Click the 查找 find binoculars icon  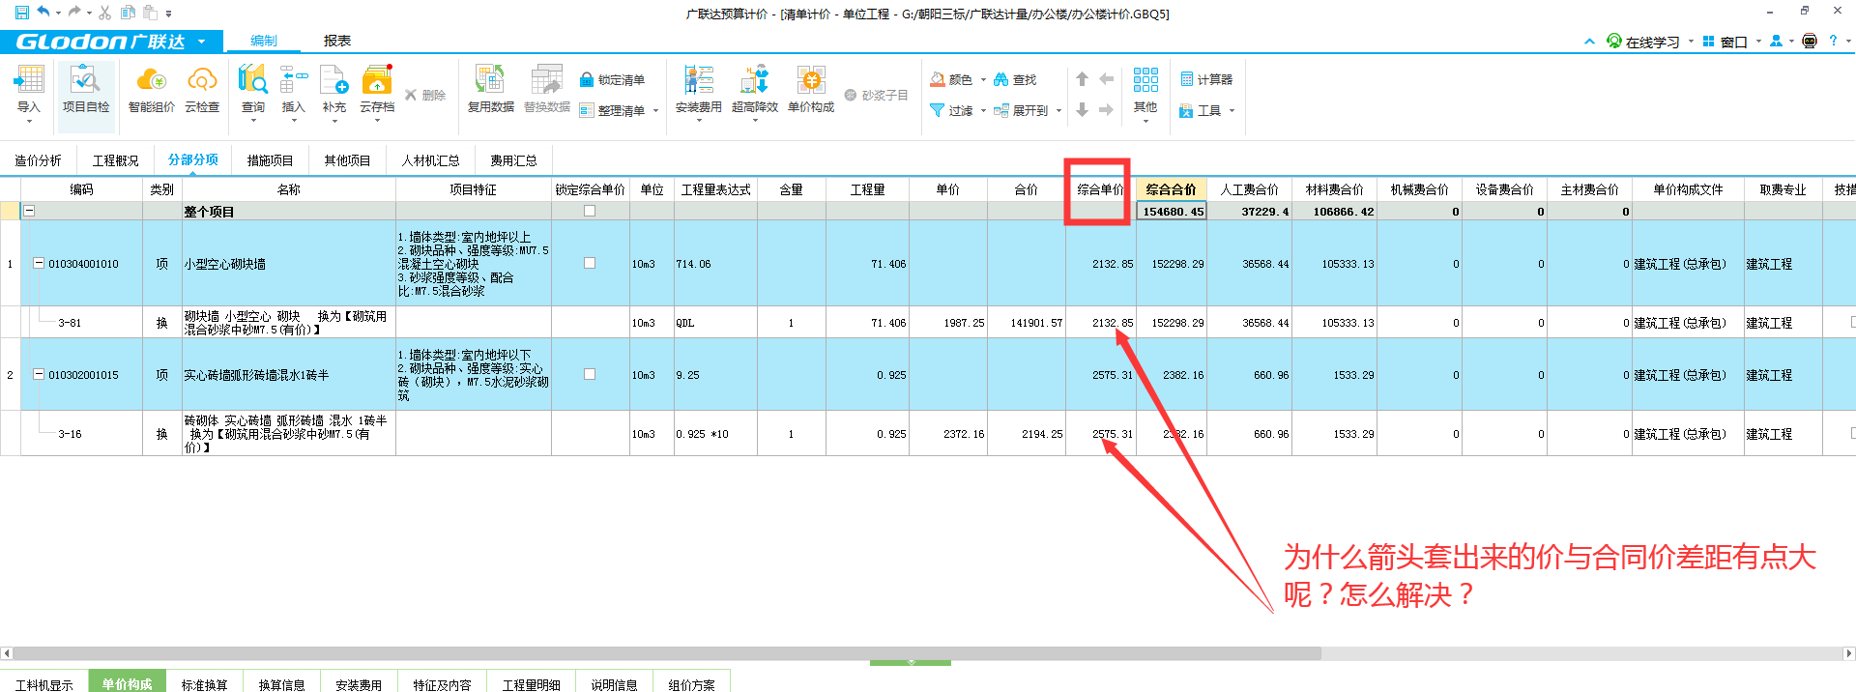pyautogui.click(x=1001, y=79)
